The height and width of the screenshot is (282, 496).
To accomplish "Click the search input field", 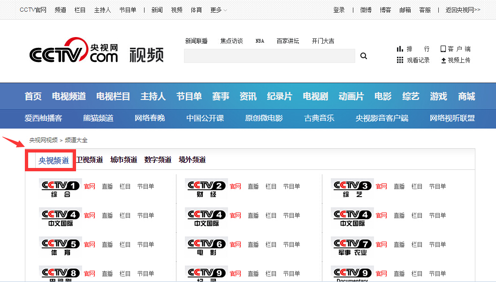I will tap(269, 56).
